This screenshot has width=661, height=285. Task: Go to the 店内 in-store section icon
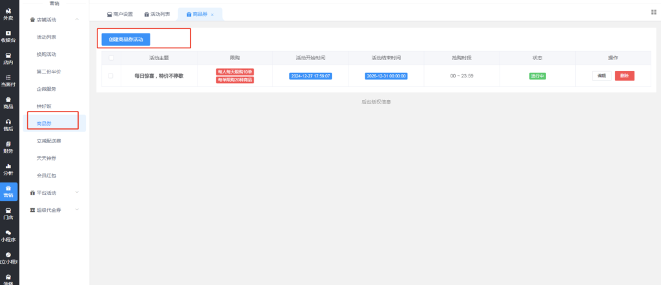[x=8, y=58]
